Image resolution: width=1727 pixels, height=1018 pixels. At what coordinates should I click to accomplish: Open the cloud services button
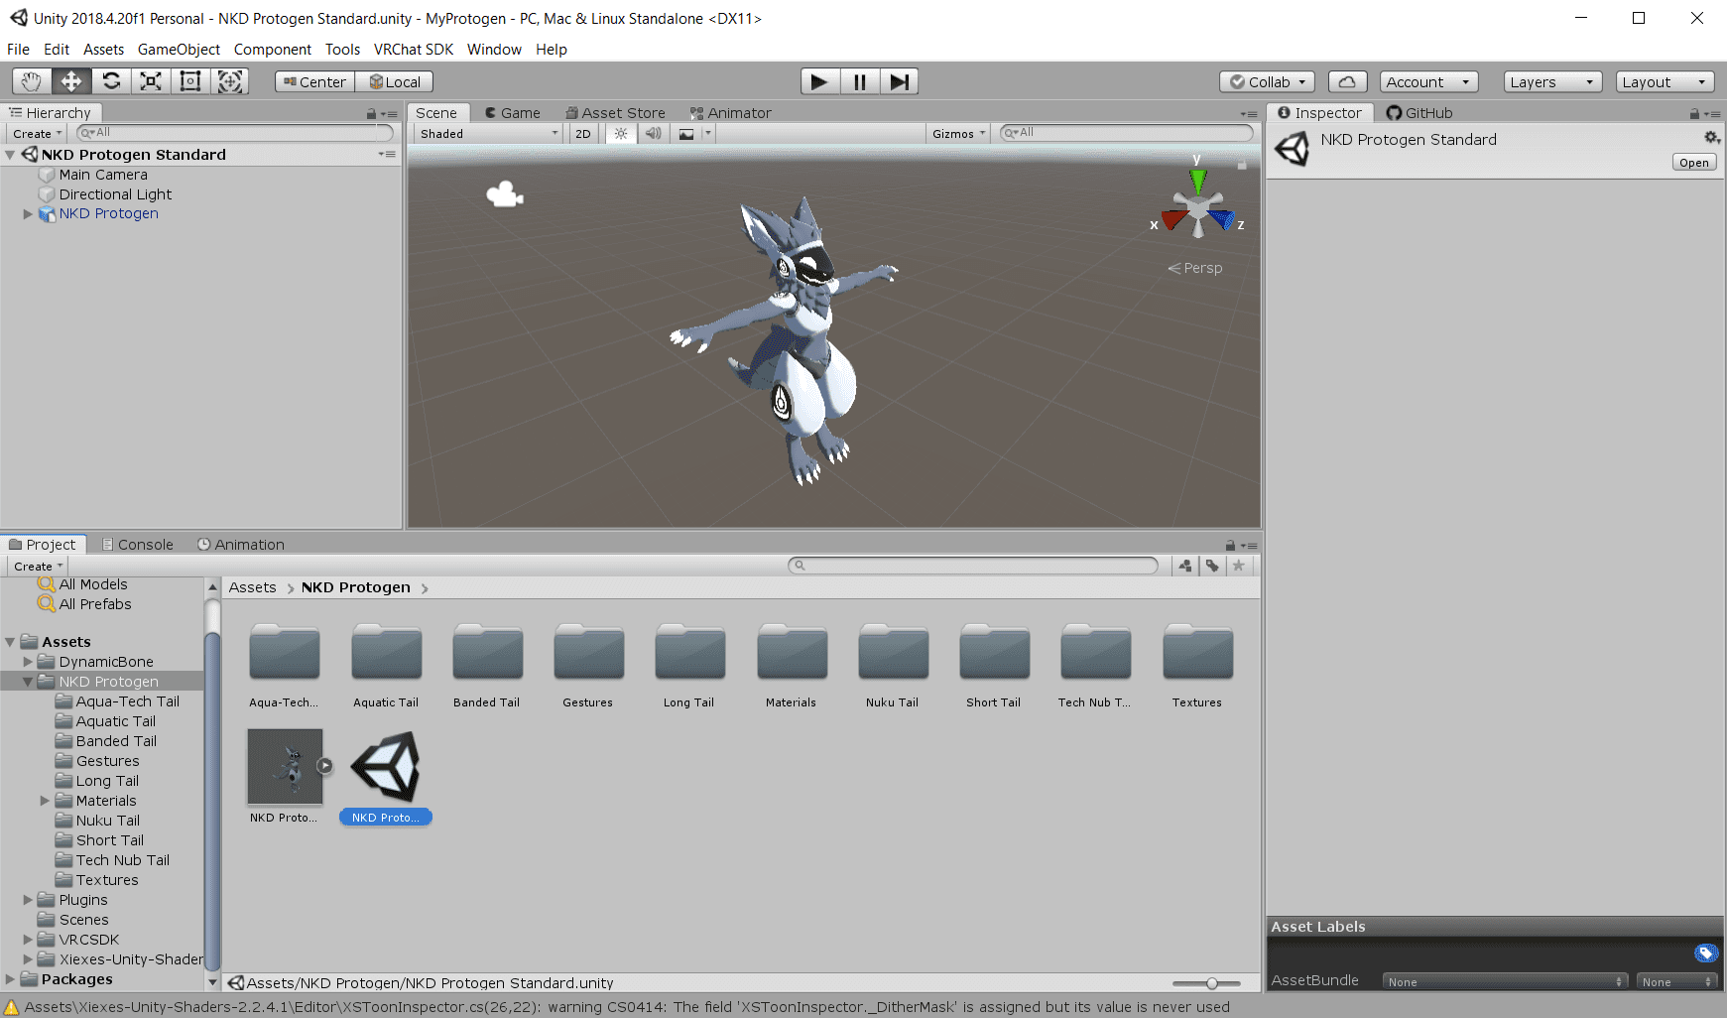pyautogui.click(x=1347, y=82)
